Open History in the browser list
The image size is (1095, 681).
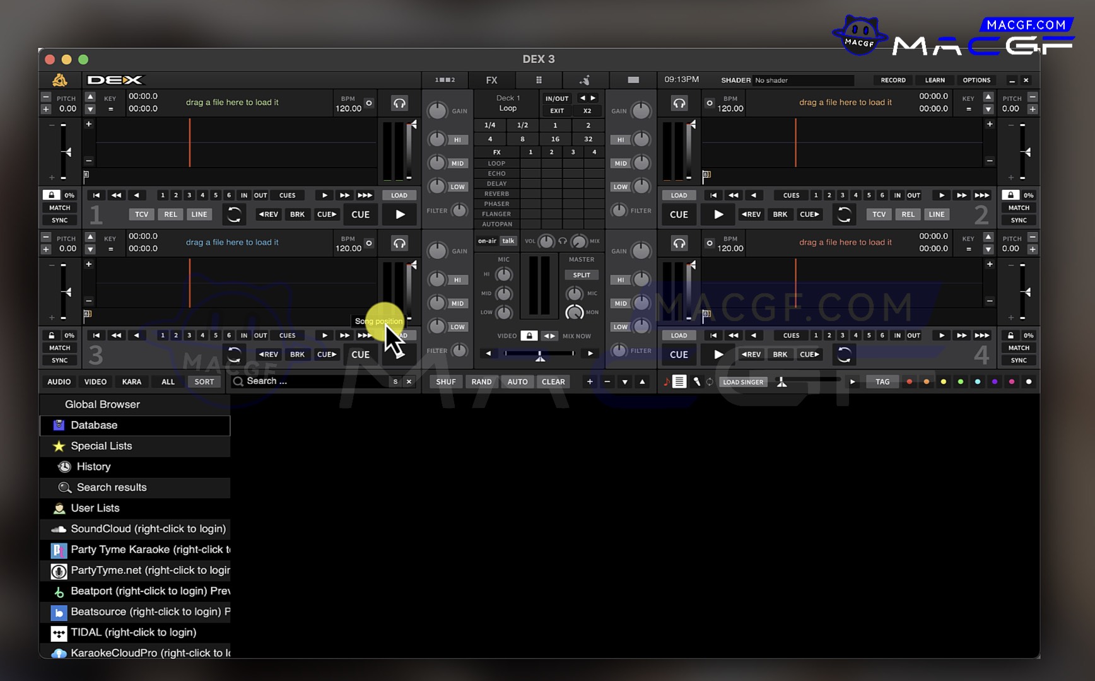pyautogui.click(x=93, y=467)
